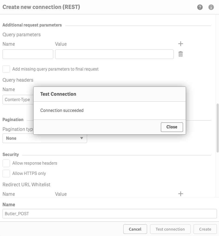Click the vertical scrollbar on the right
219x236 pixels.
217,127
